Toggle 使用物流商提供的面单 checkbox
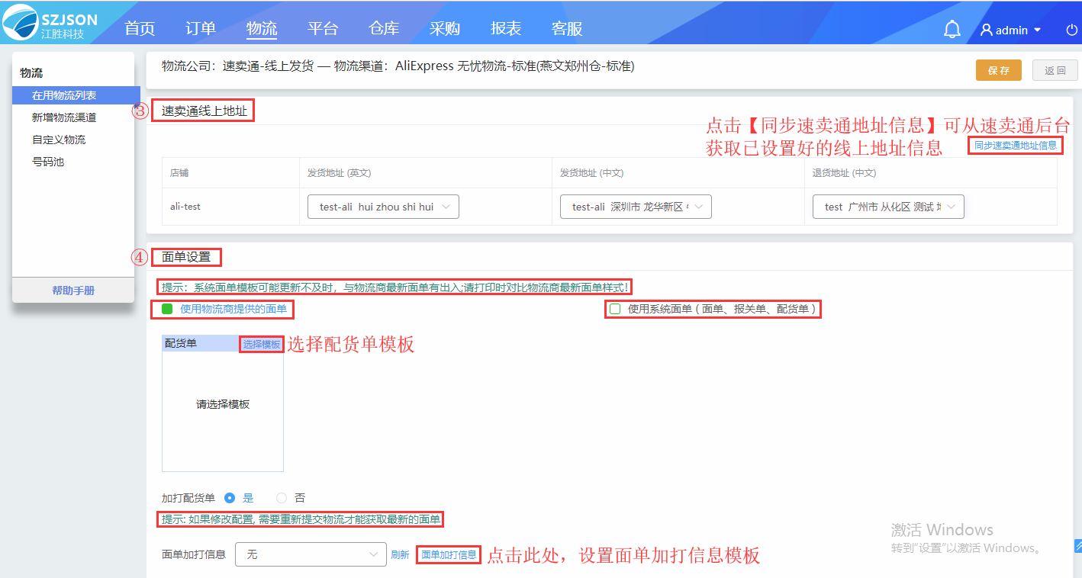The width and height of the screenshot is (1082, 578). [167, 309]
